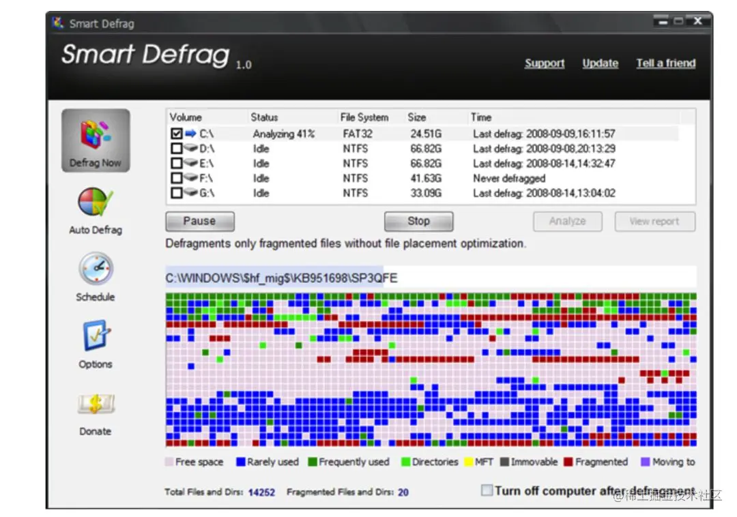Enable Turn off computer after defragment

point(487,490)
